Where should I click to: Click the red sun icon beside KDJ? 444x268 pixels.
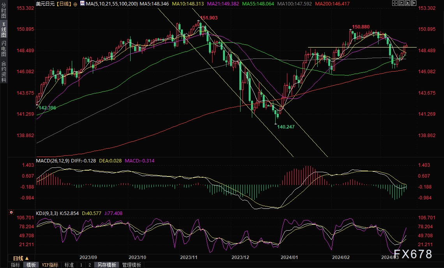(11, 213)
